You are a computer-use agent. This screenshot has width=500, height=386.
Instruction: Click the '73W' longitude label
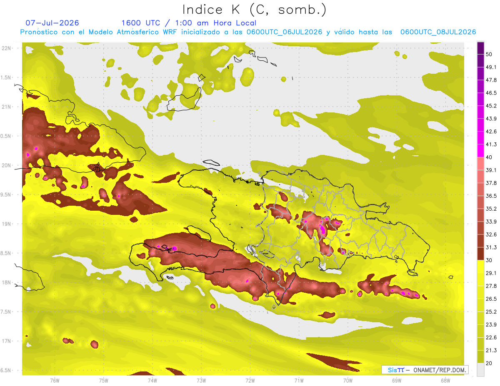(x=201, y=380)
